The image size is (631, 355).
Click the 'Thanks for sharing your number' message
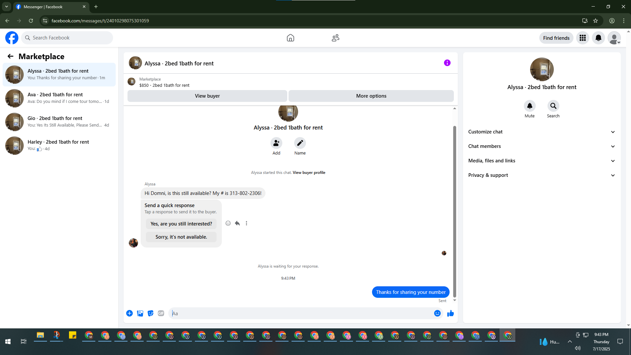pos(411,292)
